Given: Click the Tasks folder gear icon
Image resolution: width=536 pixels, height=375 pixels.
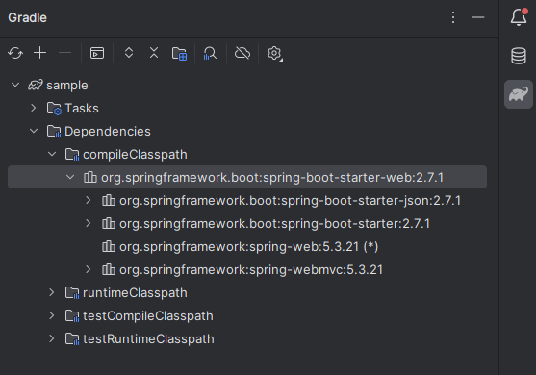Looking at the screenshot, I should 54,109.
